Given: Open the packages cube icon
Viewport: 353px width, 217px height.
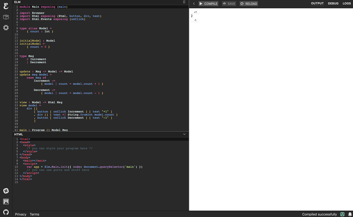Looking at the screenshot, I should (x=6, y=17).
